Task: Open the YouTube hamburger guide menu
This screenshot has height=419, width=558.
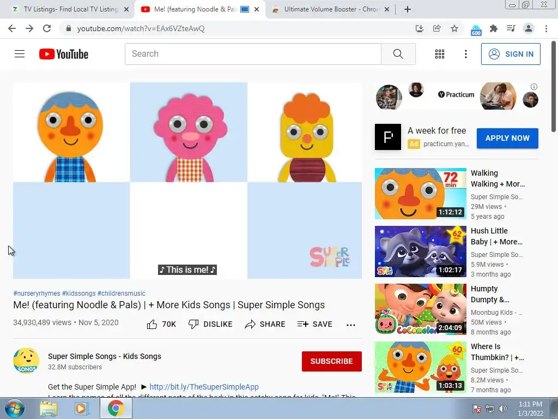Action: 20,54
